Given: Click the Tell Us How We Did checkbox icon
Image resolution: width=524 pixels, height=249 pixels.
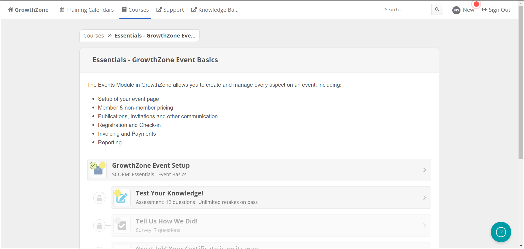Looking at the screenshot, I should [x=122, y=225].
